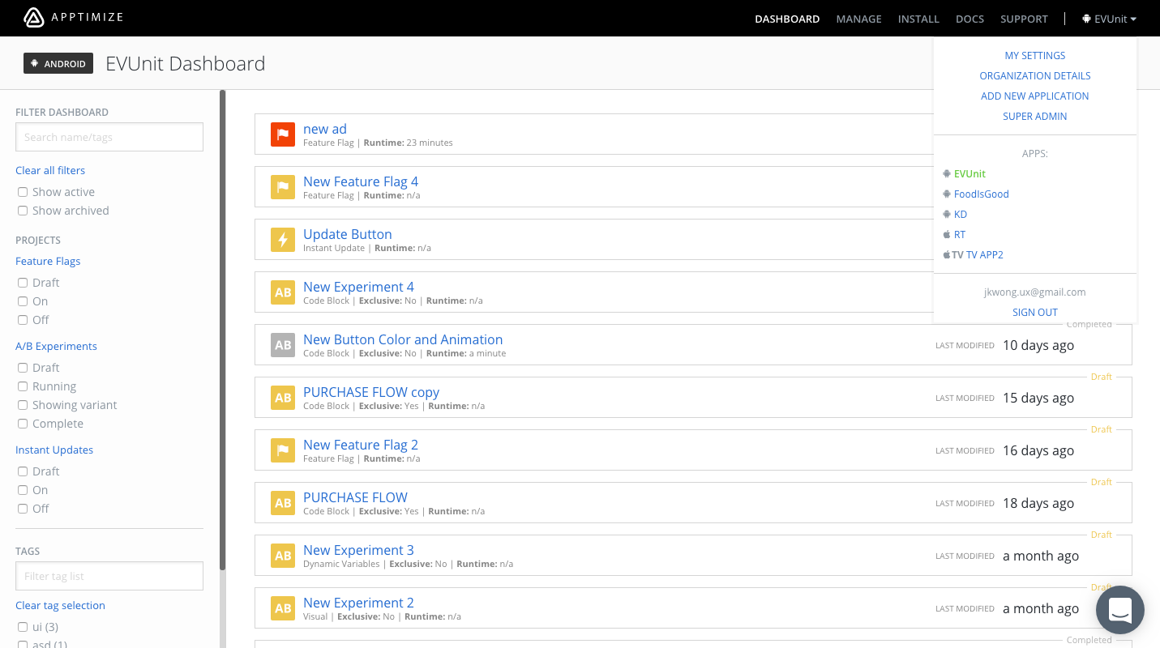Screen dimensions: 1160x648
Task: Click the Android icon beside KD app
Action: (x=946, y=214)
